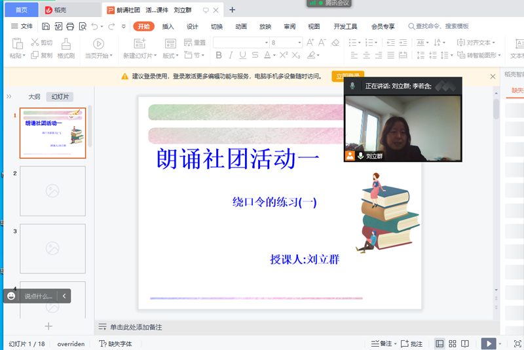Go to 首页 home tab

pyautogui.click(x=22, y=10)
